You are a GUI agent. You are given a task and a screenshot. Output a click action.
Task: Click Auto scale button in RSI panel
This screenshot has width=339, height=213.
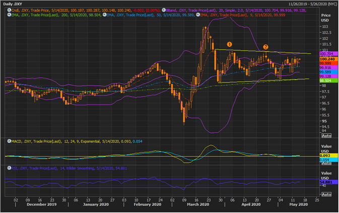[x=326, y=194]
